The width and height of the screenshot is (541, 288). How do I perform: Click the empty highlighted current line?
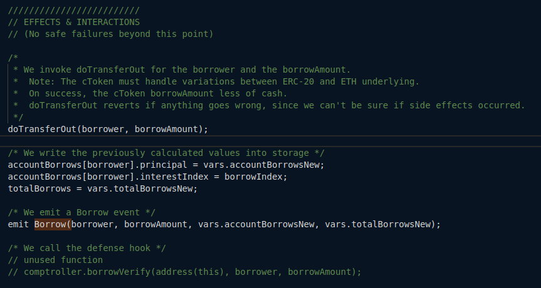tap(271, 141)
